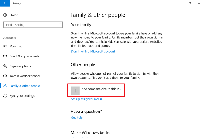Click the magnifier icon in search box
Image resolution: width=204 pixels, height=138 pixels.
click(x=59, y=25)
